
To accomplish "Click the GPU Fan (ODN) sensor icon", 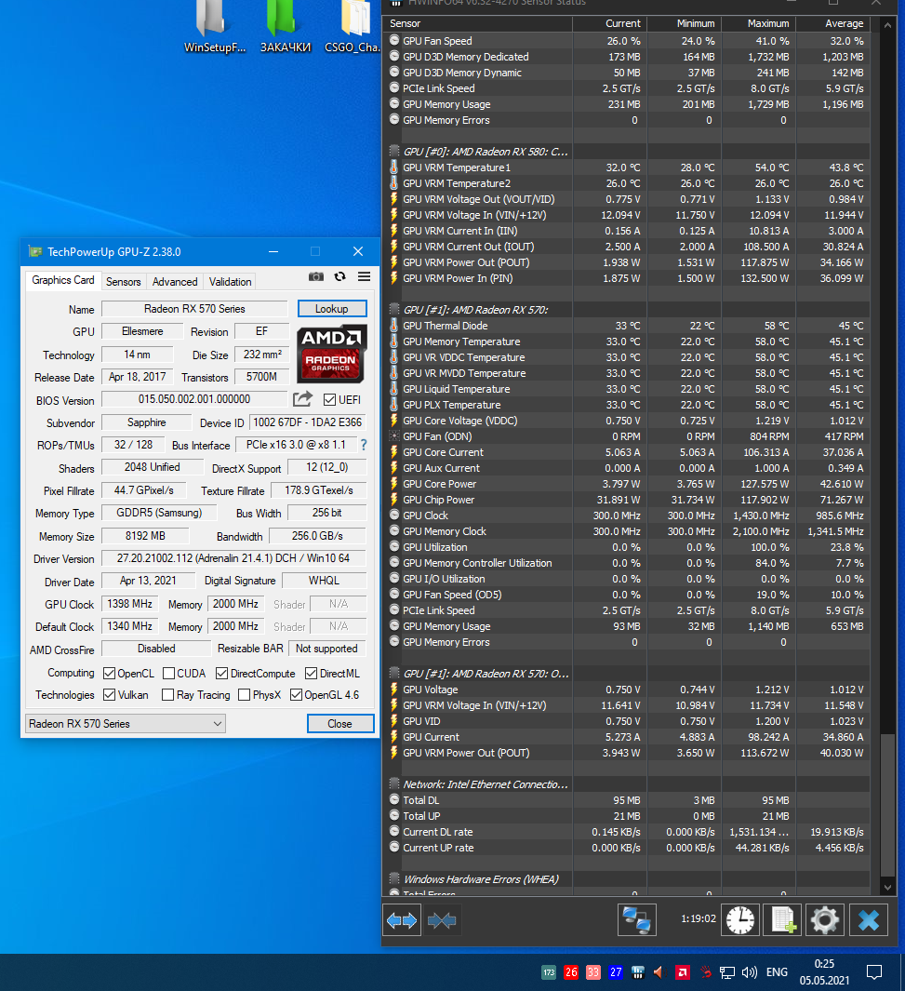I will click(x=394, y=436).
